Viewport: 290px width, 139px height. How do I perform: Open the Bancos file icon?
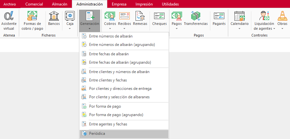click(54, 16)
